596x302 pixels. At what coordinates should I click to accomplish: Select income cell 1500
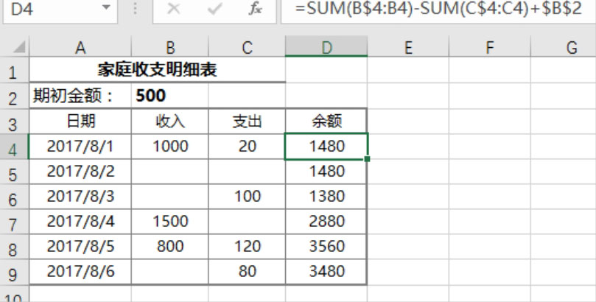[170, 222]
